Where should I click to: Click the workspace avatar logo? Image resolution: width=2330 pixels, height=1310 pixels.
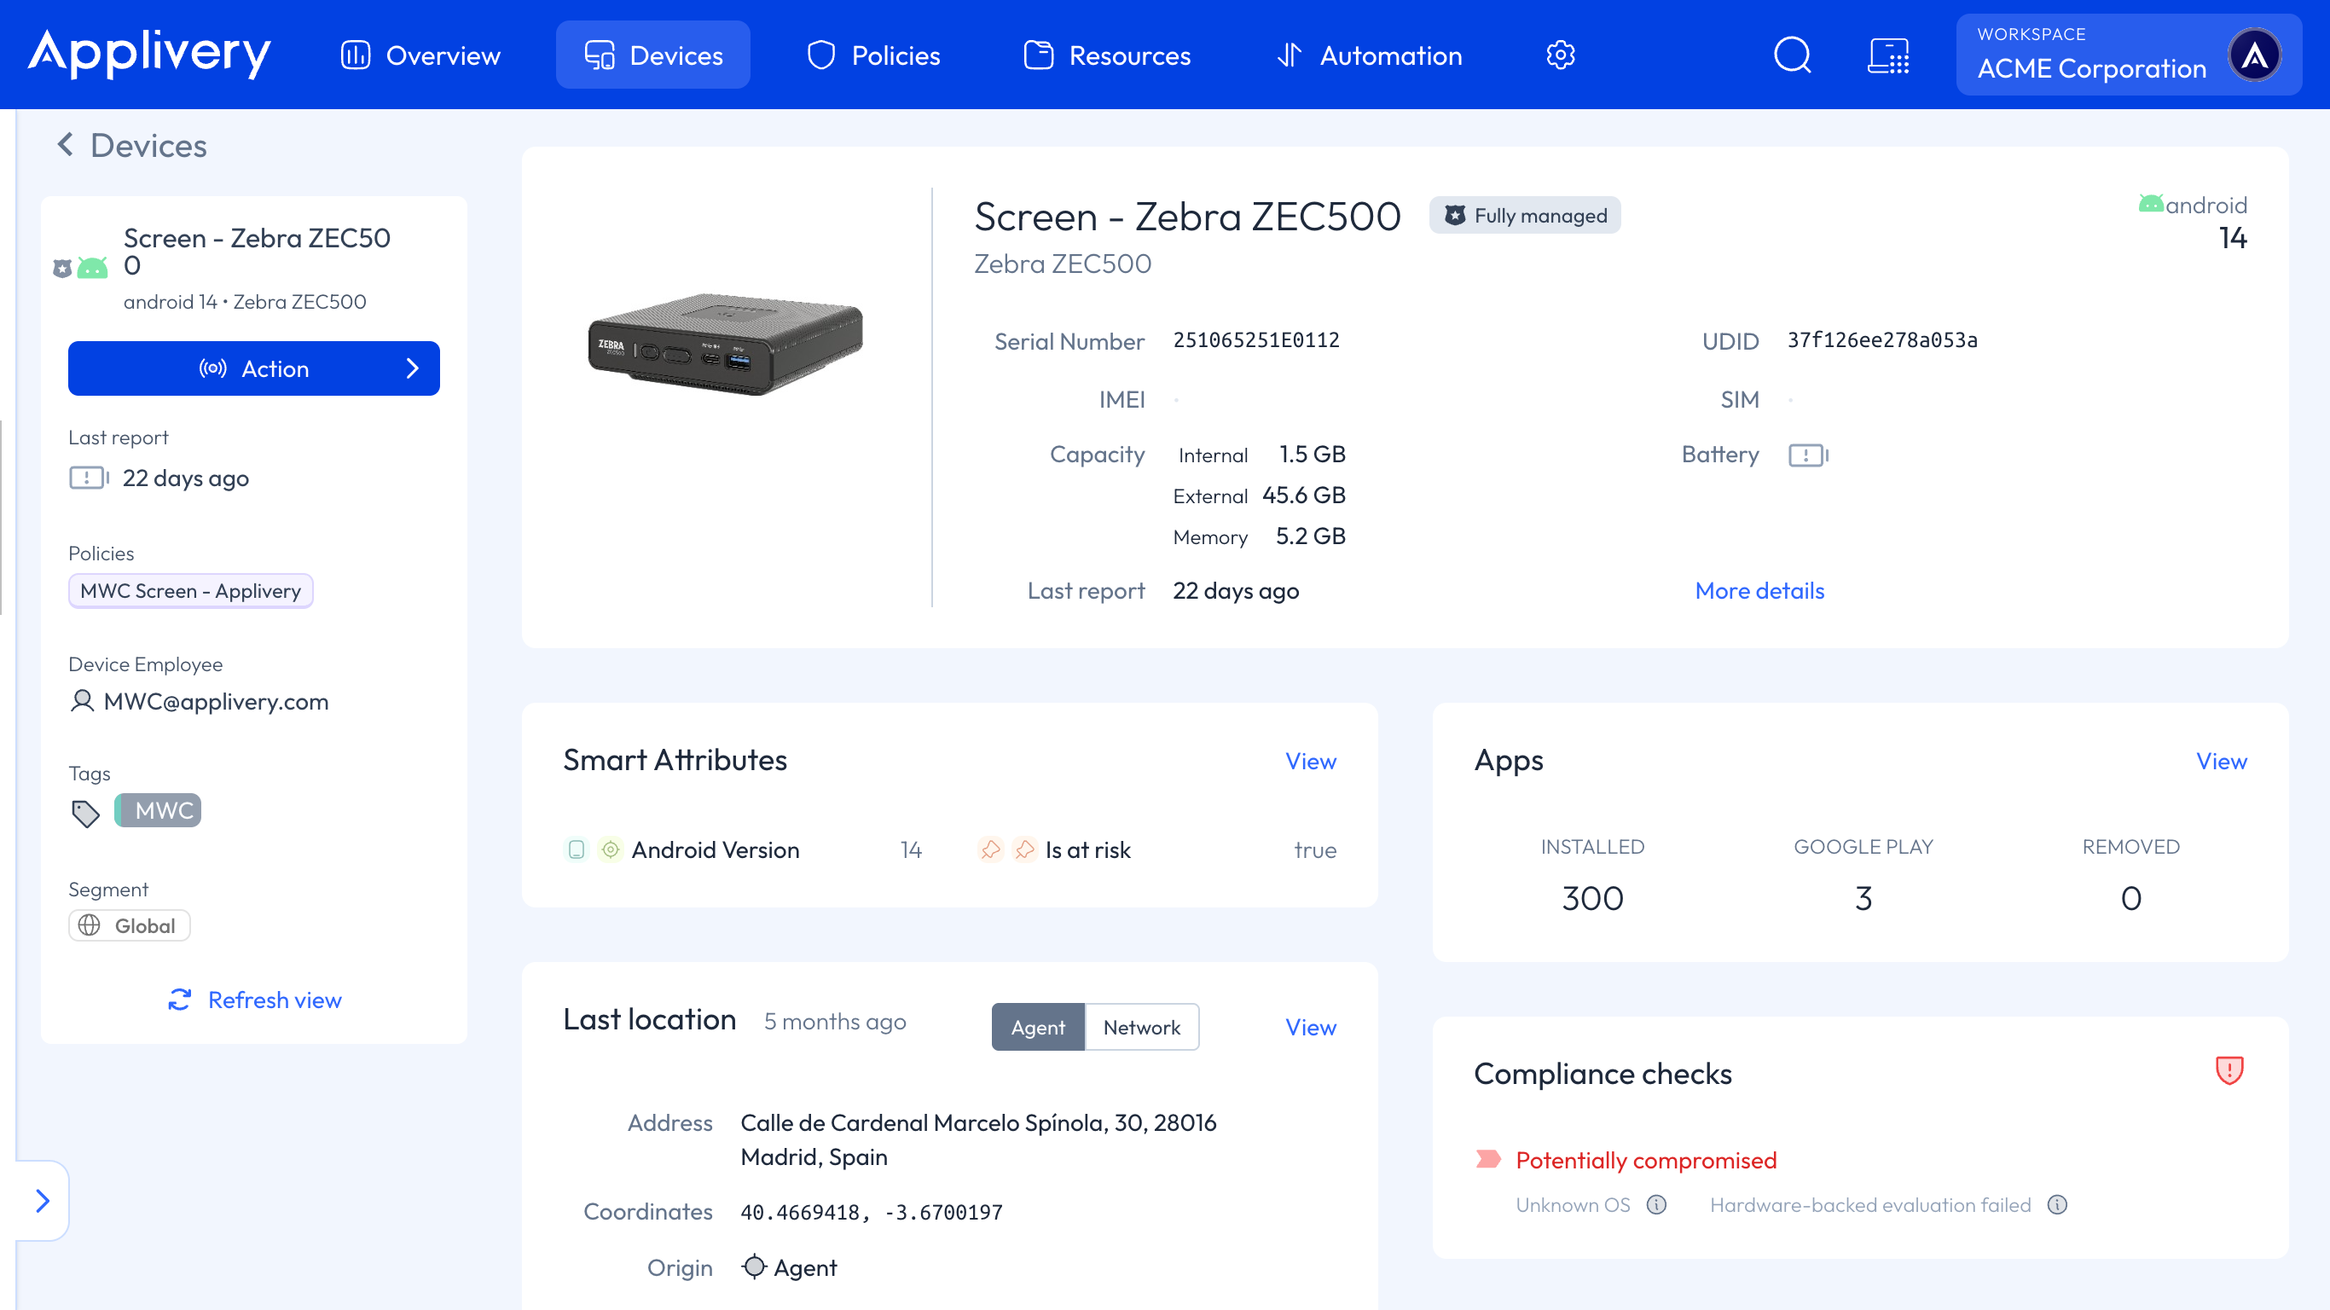coord(2254,55)
